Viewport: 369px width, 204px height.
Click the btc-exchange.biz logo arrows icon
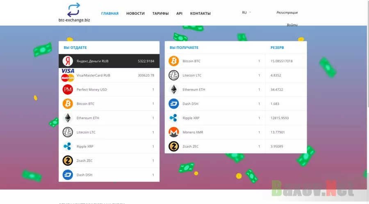[x=74, y=10]
